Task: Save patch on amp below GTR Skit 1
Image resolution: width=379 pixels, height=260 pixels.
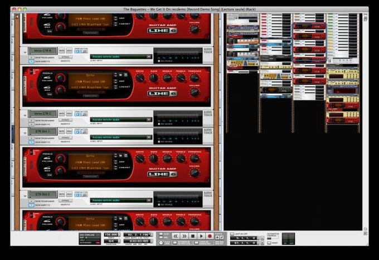Action: point(125,155)
